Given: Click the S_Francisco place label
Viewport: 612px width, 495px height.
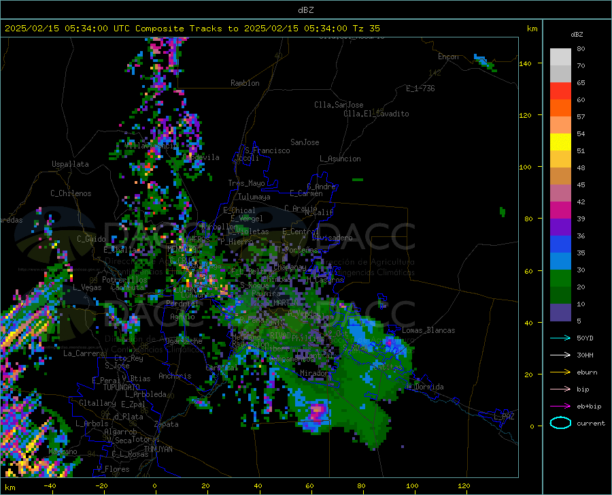Looking at the screenshot, I should (267, 150).
